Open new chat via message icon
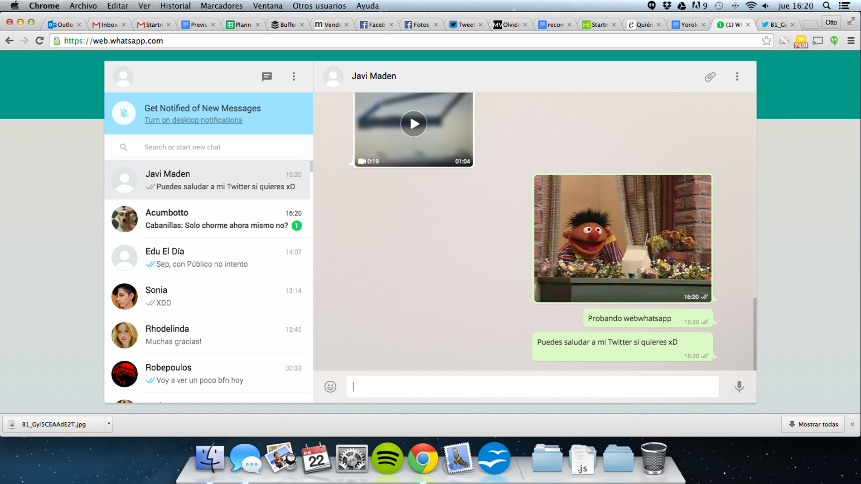Viewport: 861px width, 484px height. pyautogui.click(x=266, y=77)
